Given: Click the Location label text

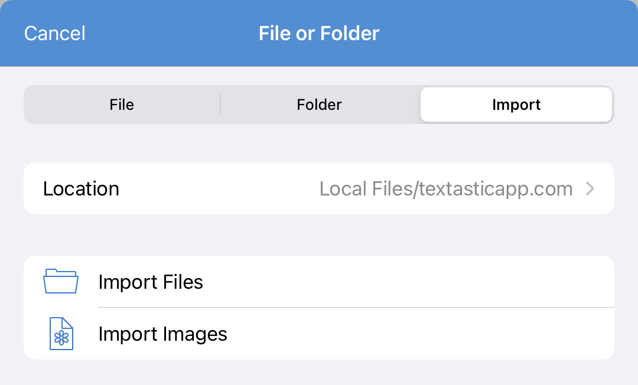Looking at the screenshot, I should point(81,188).
